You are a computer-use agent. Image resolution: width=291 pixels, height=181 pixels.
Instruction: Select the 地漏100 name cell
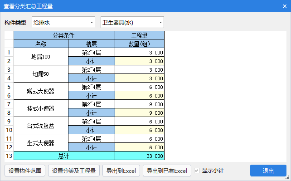coord(41,57)
